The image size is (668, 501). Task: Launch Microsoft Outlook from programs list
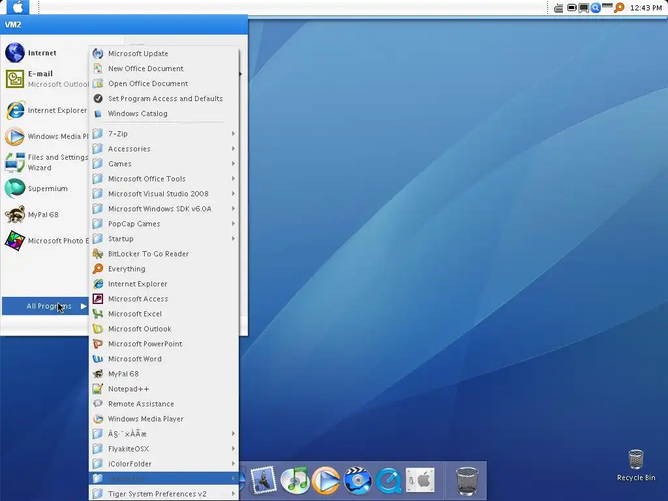[164, 329]
